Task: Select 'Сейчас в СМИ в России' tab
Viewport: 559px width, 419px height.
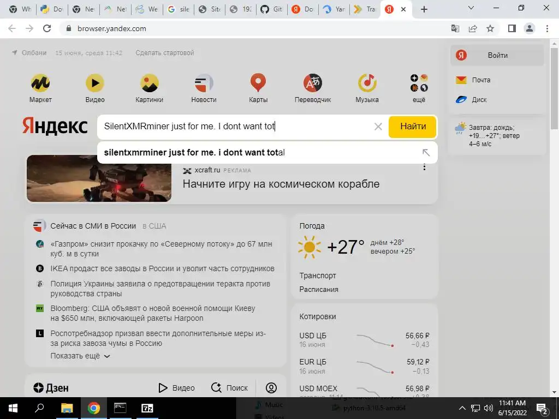Action: 93,226
